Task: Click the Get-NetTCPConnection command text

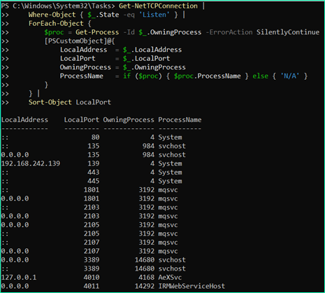Action: (x=158, y=6)
